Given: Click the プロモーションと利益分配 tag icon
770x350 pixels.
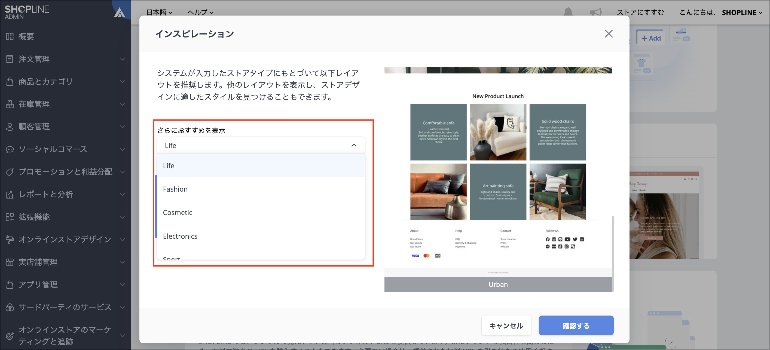Looking at the screenshot, I should (x=10, y=172).
